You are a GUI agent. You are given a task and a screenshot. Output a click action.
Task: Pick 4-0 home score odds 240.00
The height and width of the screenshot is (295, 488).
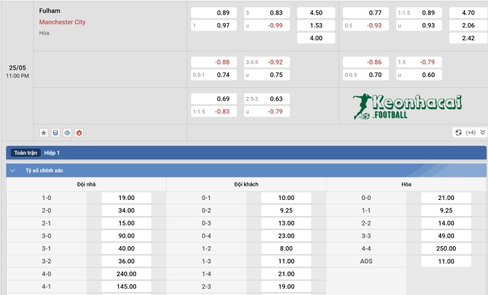click(127, 274)
